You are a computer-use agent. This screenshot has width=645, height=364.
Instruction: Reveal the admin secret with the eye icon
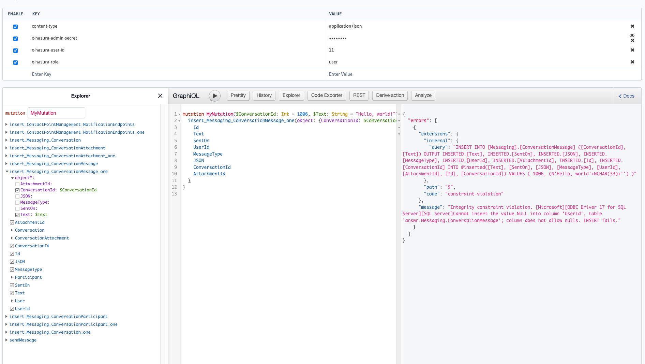tap(632, 35)
